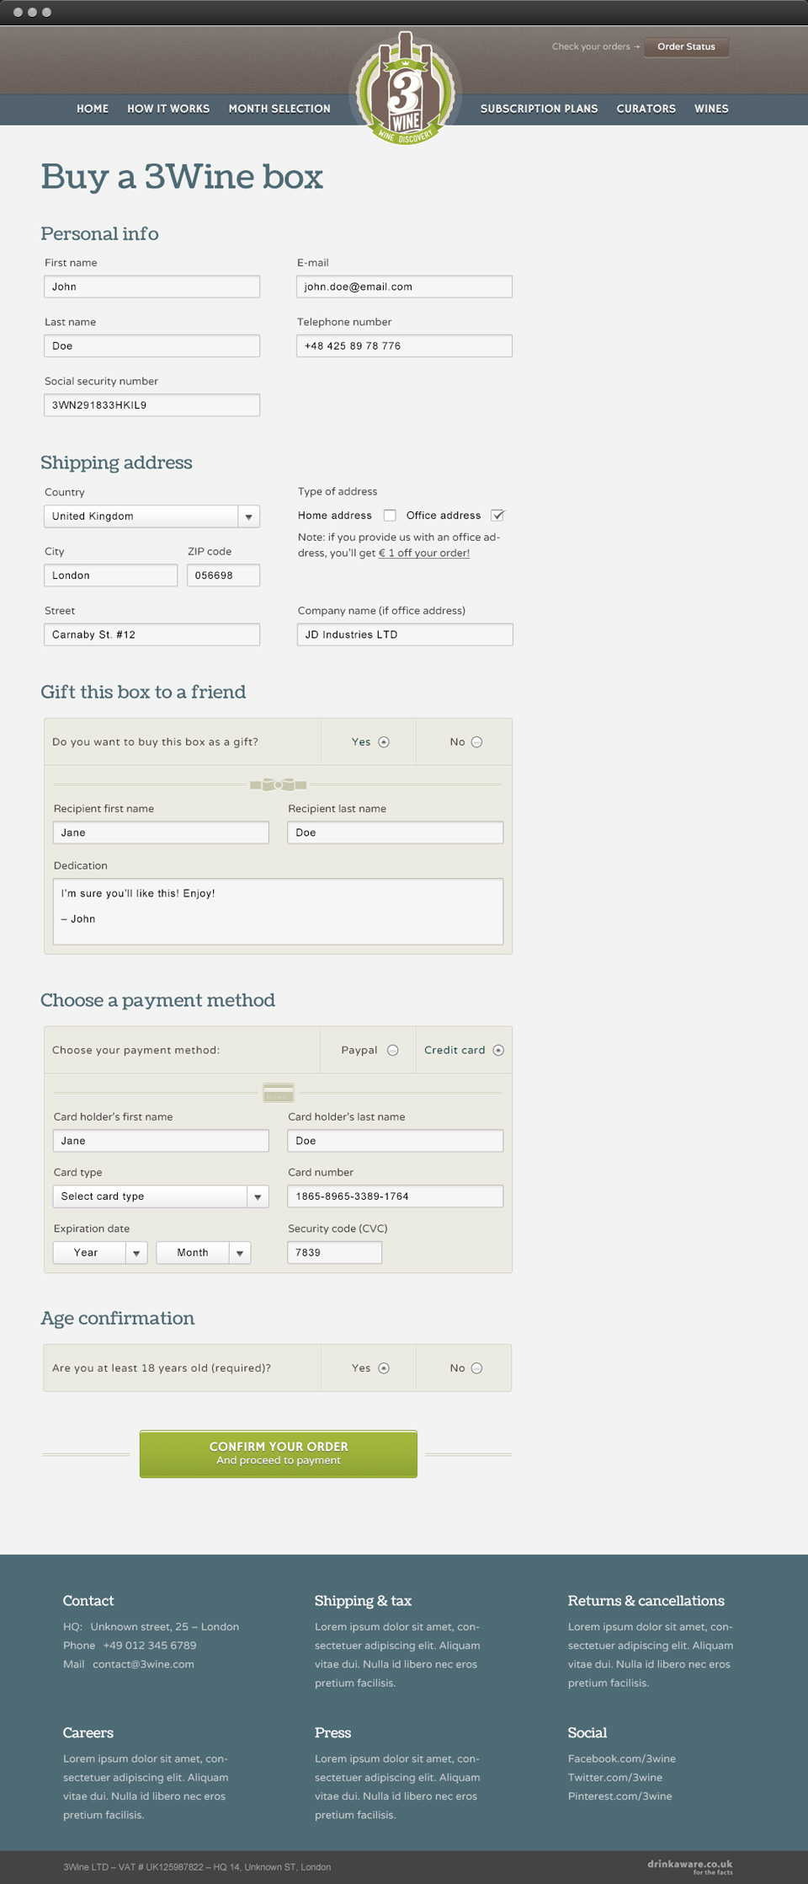Select No for at least 18 years old
This screenshot has width=808, height=1884.
(477, 1368)
